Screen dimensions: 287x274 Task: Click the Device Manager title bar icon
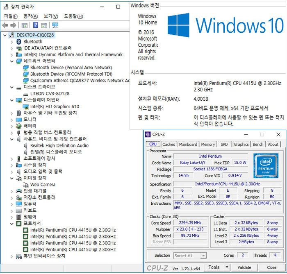point(6,7)
